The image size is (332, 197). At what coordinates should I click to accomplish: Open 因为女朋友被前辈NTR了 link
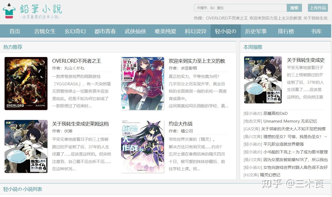[x=296, y=160]
